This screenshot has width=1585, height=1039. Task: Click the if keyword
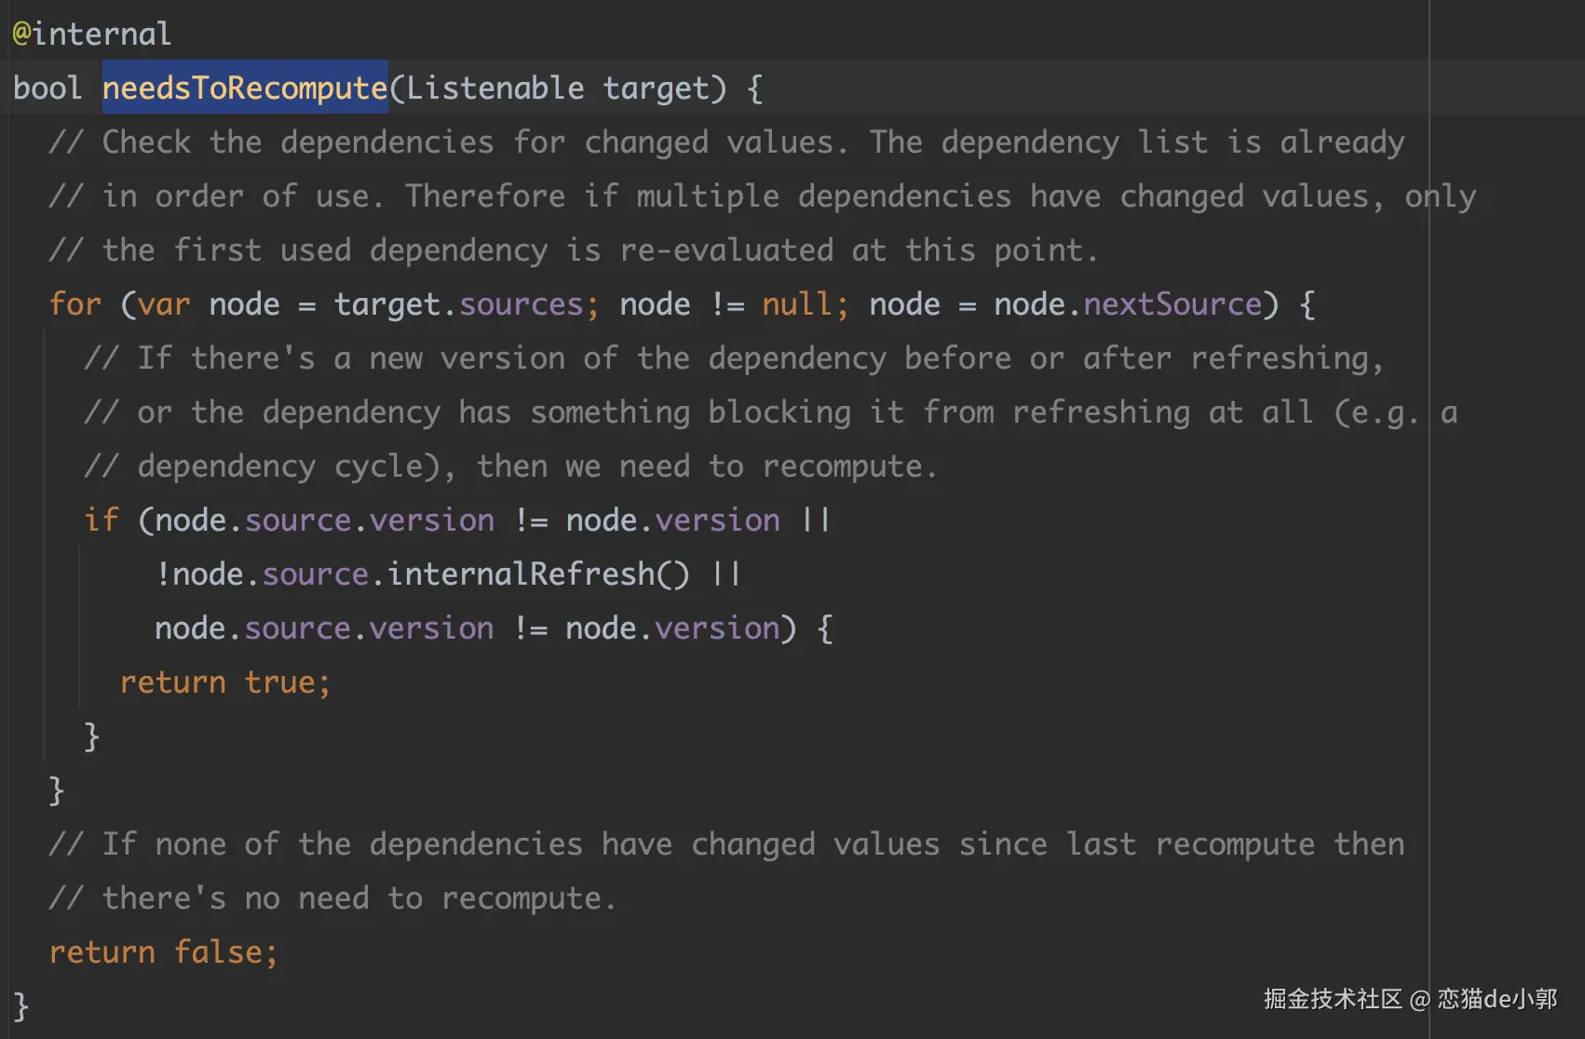point(102,520)
